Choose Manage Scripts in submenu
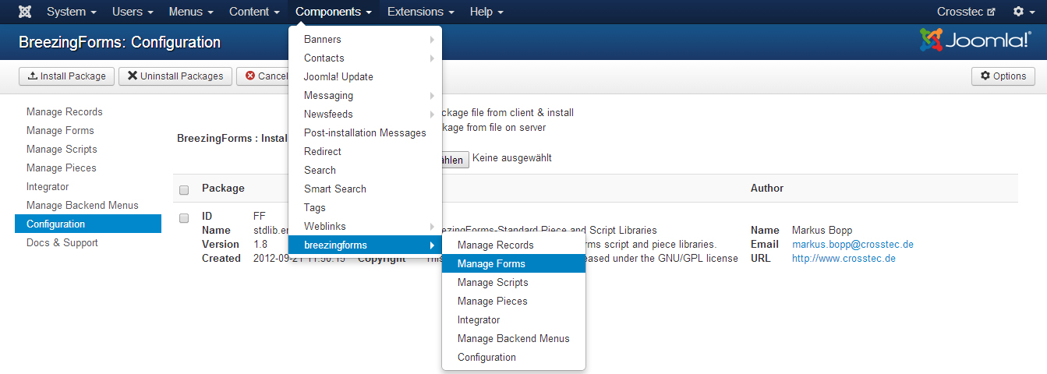The width and height of the screenshot is (1047, 374). tap(514, 283)
